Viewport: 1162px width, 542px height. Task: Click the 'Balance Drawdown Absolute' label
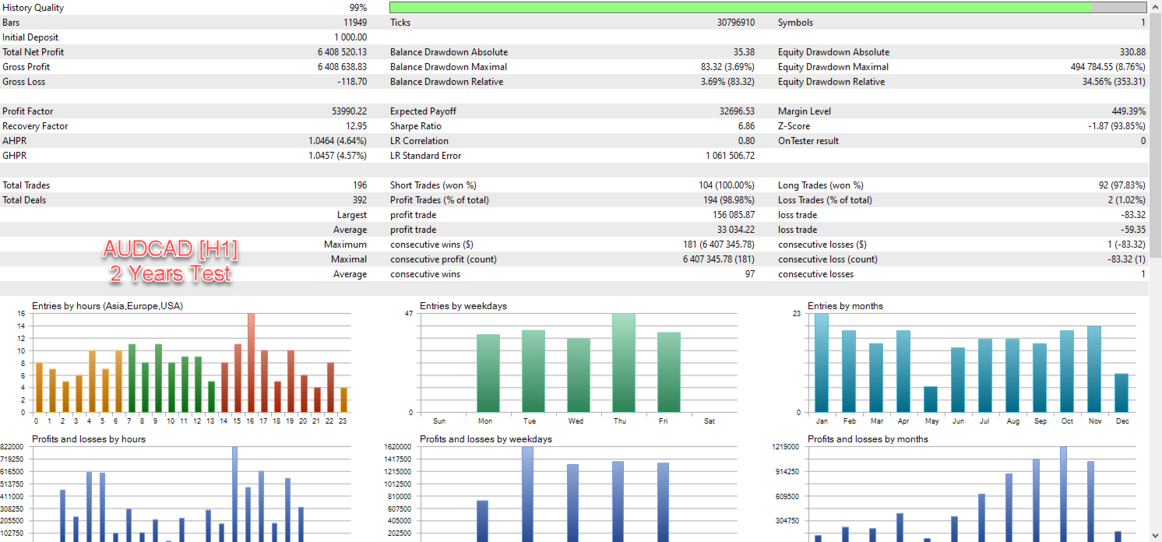coord(449,52)
